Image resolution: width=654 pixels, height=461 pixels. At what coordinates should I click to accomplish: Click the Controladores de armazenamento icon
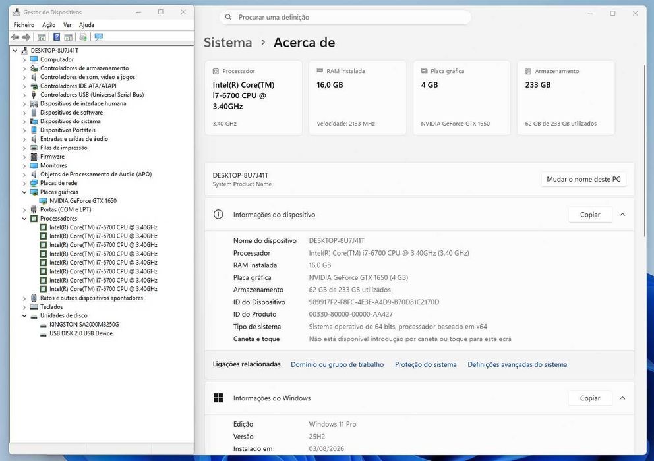34,68
